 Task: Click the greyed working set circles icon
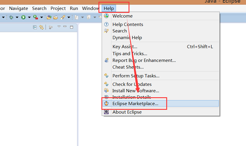(51, 27)
